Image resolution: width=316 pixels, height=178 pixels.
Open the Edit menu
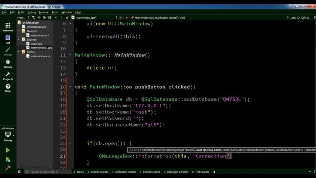click(x=12, y=12)
